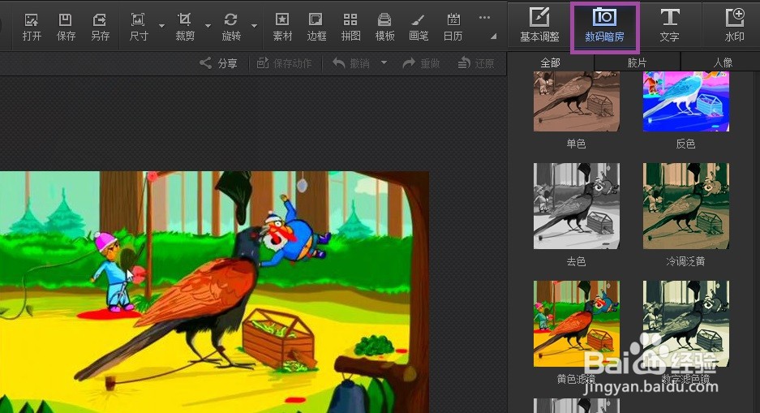Open an image with 打开
The width and height of the screenshot is (760, 413).
coord(32,27)
